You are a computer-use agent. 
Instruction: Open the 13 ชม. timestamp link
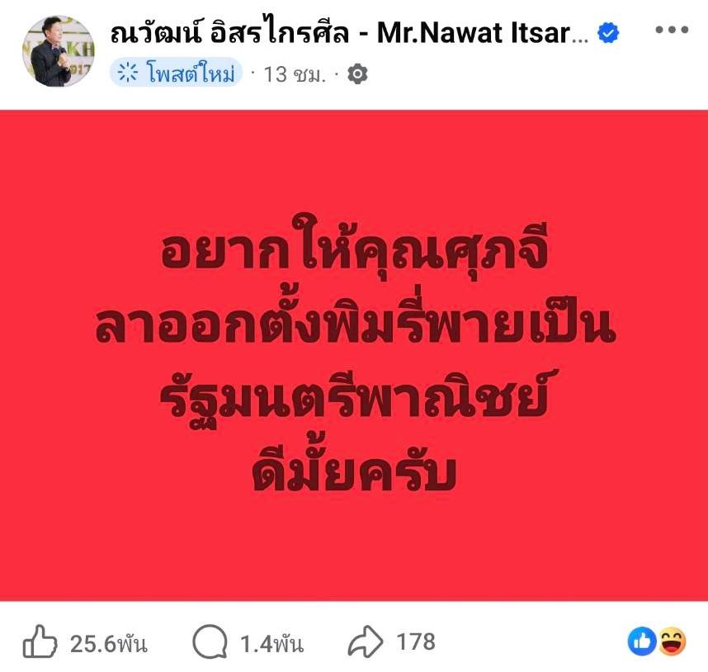pos(295,74)
